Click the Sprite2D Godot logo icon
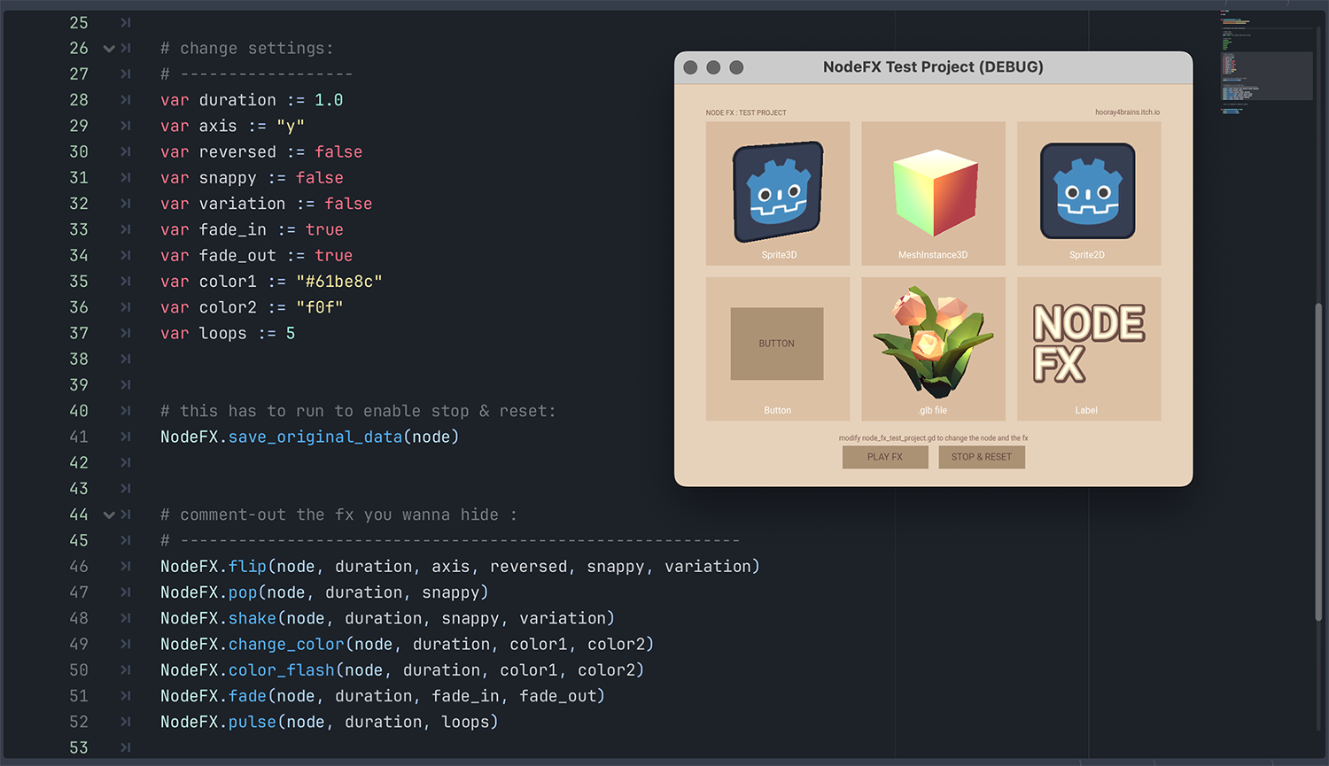Image resolution: width=1329 pixels, height=766 pixels. pyautogui.click(x=1087, y=191)
